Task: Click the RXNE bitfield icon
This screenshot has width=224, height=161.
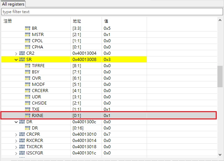Action: tap(27, 116)
